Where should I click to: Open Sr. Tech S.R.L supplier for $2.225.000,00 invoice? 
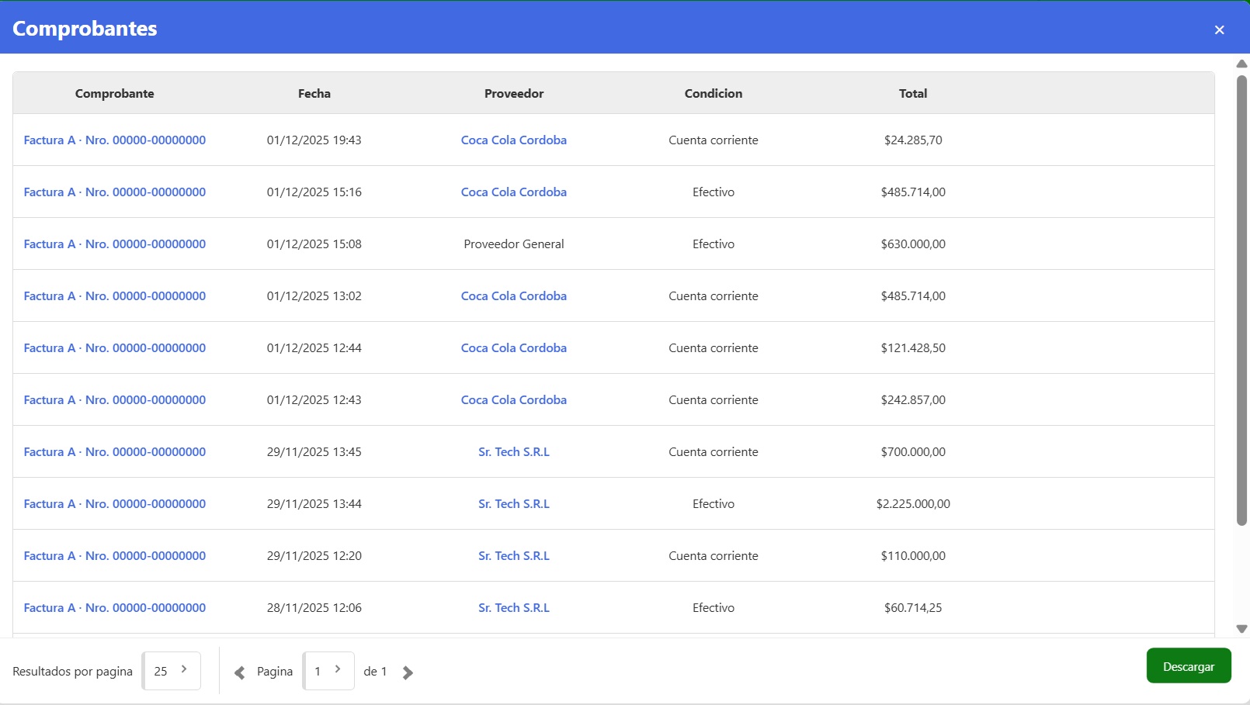513,504
